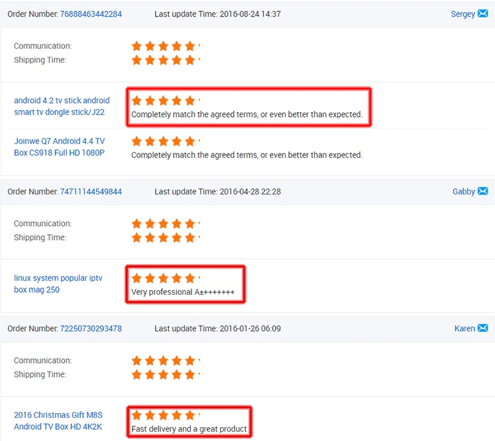Select review 'Fast delivery and a great product'
This screenshot has height=441, width=495.
(x=189, y=429)
